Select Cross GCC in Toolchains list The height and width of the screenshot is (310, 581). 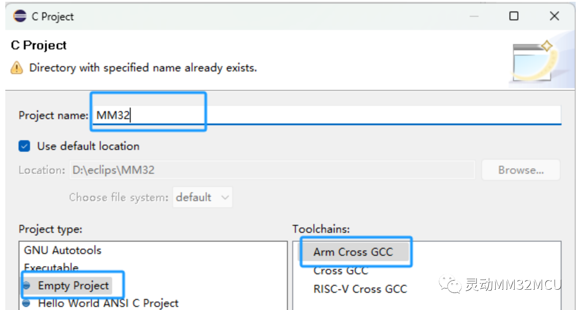[x=340, y=270]
